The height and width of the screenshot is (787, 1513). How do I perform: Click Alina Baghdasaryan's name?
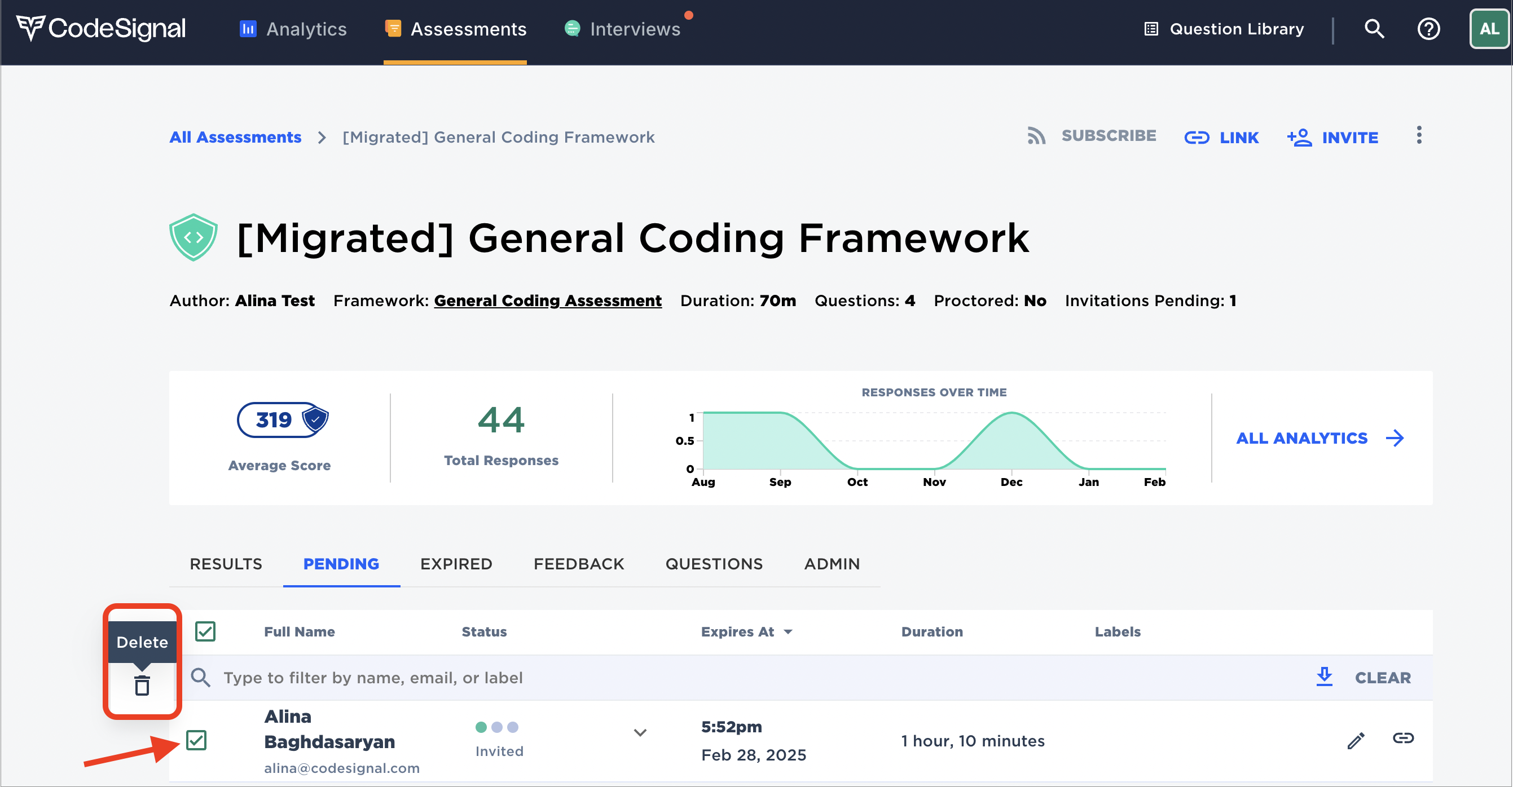pyautogui.click(x=329, y=729)
